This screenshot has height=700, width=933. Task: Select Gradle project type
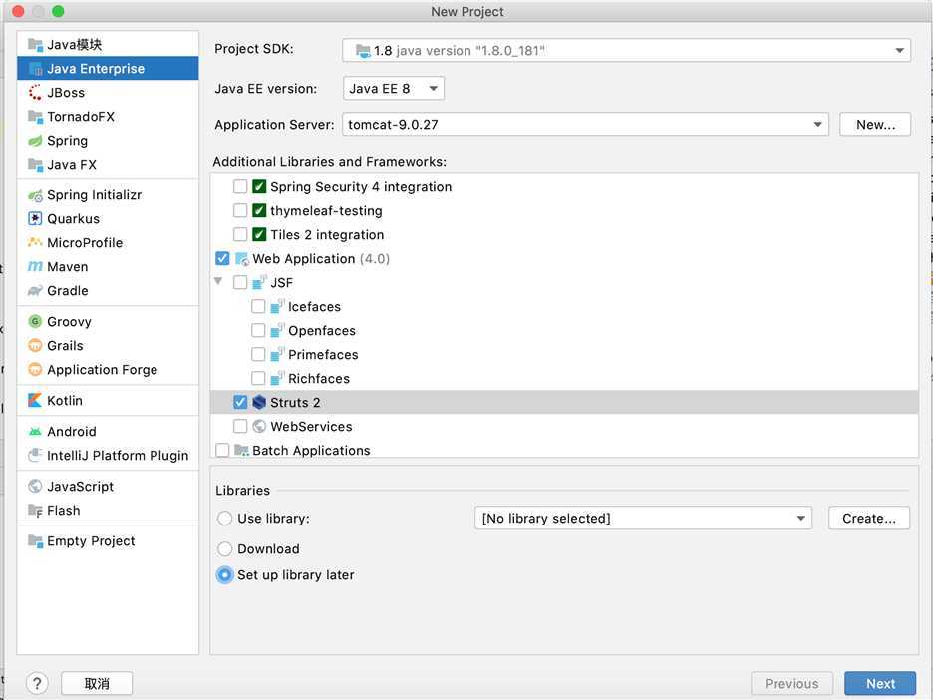108,290
